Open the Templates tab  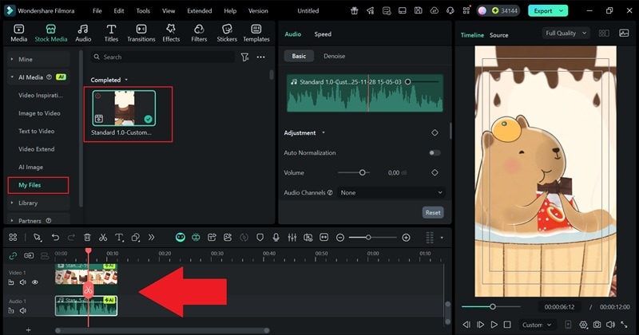(x=256, y=33)
